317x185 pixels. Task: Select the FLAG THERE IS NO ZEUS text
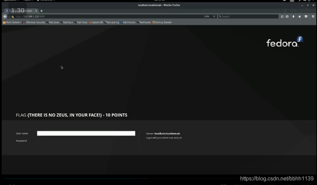click(72, 115)
